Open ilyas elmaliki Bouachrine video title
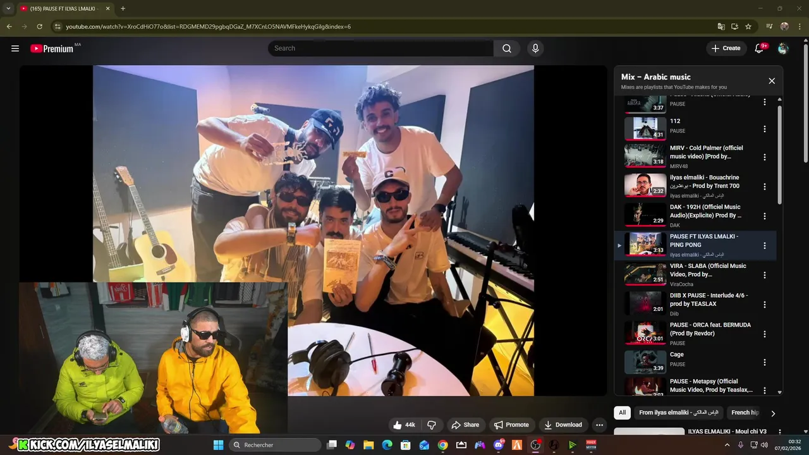This screenshot has width=809, height=455. (x=705, y=182)
